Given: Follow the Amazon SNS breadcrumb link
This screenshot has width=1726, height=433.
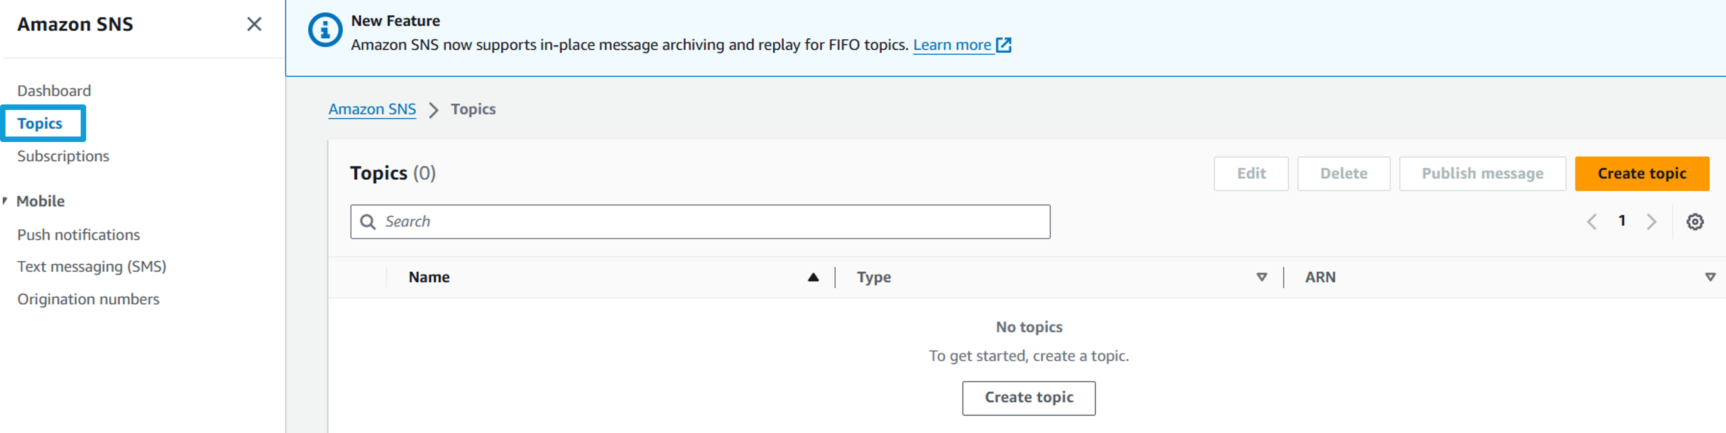Looking at the screenshot, I should pyautogui.click(x=372, y=109).
